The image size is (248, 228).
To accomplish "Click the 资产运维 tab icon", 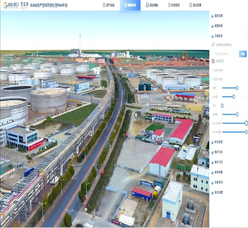I will 104,5.
